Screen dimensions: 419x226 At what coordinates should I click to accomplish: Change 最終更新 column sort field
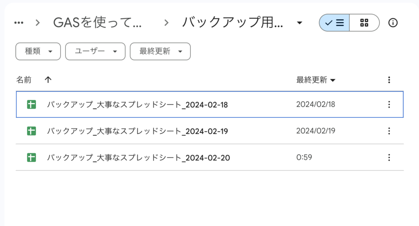pyautogui.click(x=315, y=80)
